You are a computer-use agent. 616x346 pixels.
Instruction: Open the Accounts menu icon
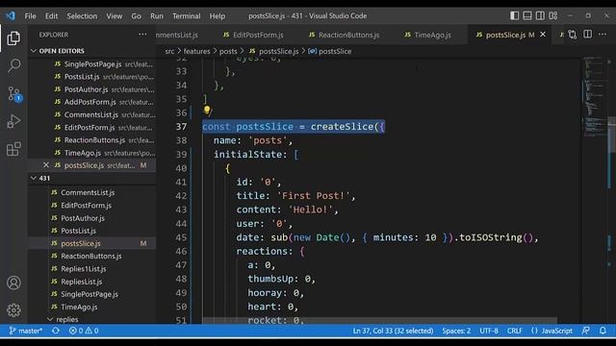(13, 283)
